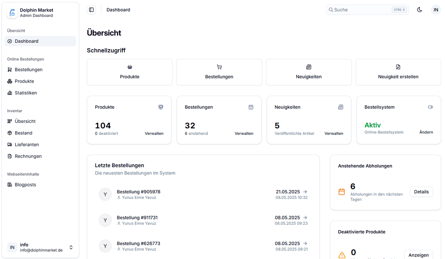Open order #905978 arrow

[305, 192]
